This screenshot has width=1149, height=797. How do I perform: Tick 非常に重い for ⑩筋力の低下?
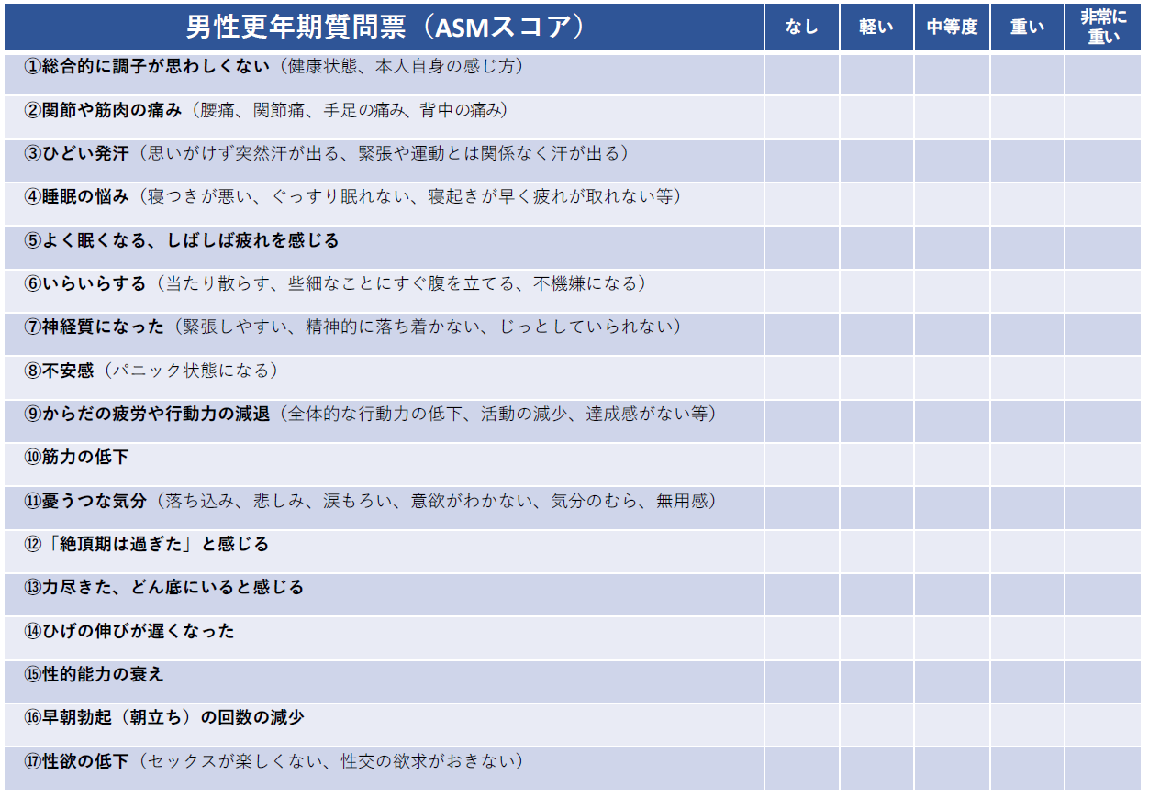click(x=1104, y=464)
